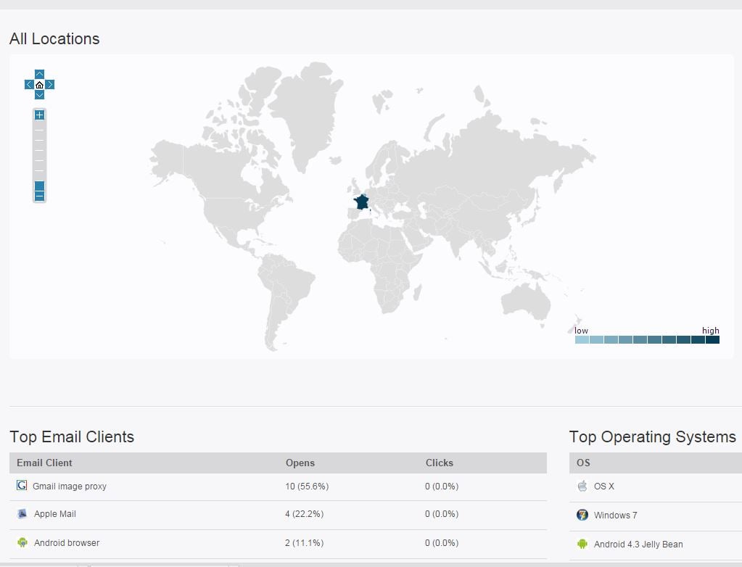This screenshot has height=567, width=742.
Task: Pan the map left using the left arrow
Action: [x=28, y=84]
